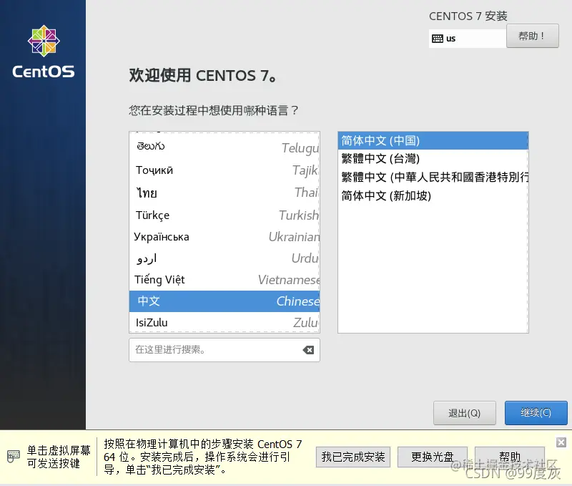
Task: Click the 更换光盘 button
Action: (x=433, y=457)
